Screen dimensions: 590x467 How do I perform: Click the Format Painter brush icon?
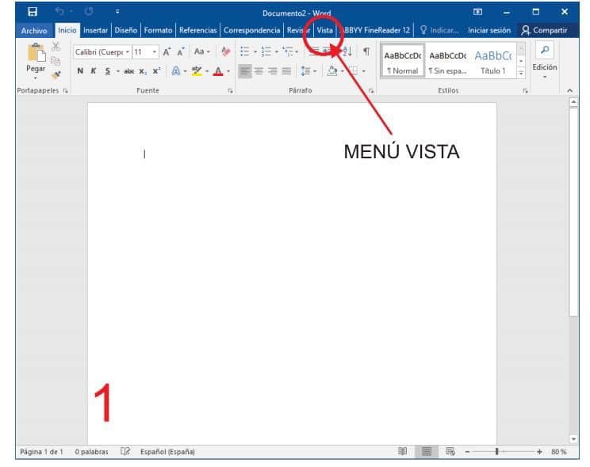tap(56, 75)
